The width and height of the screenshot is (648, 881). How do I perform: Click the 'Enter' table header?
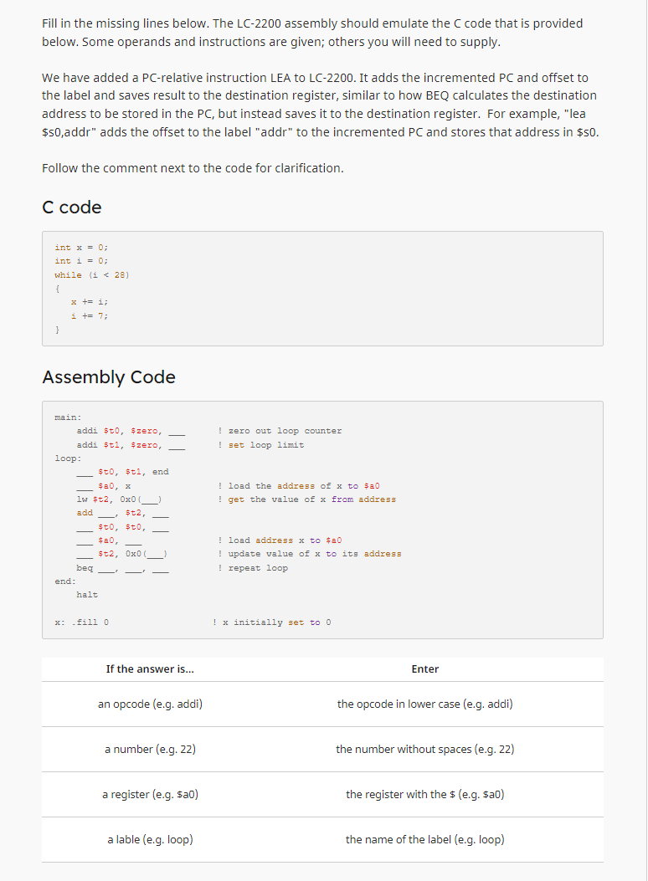tap(424, 669)
